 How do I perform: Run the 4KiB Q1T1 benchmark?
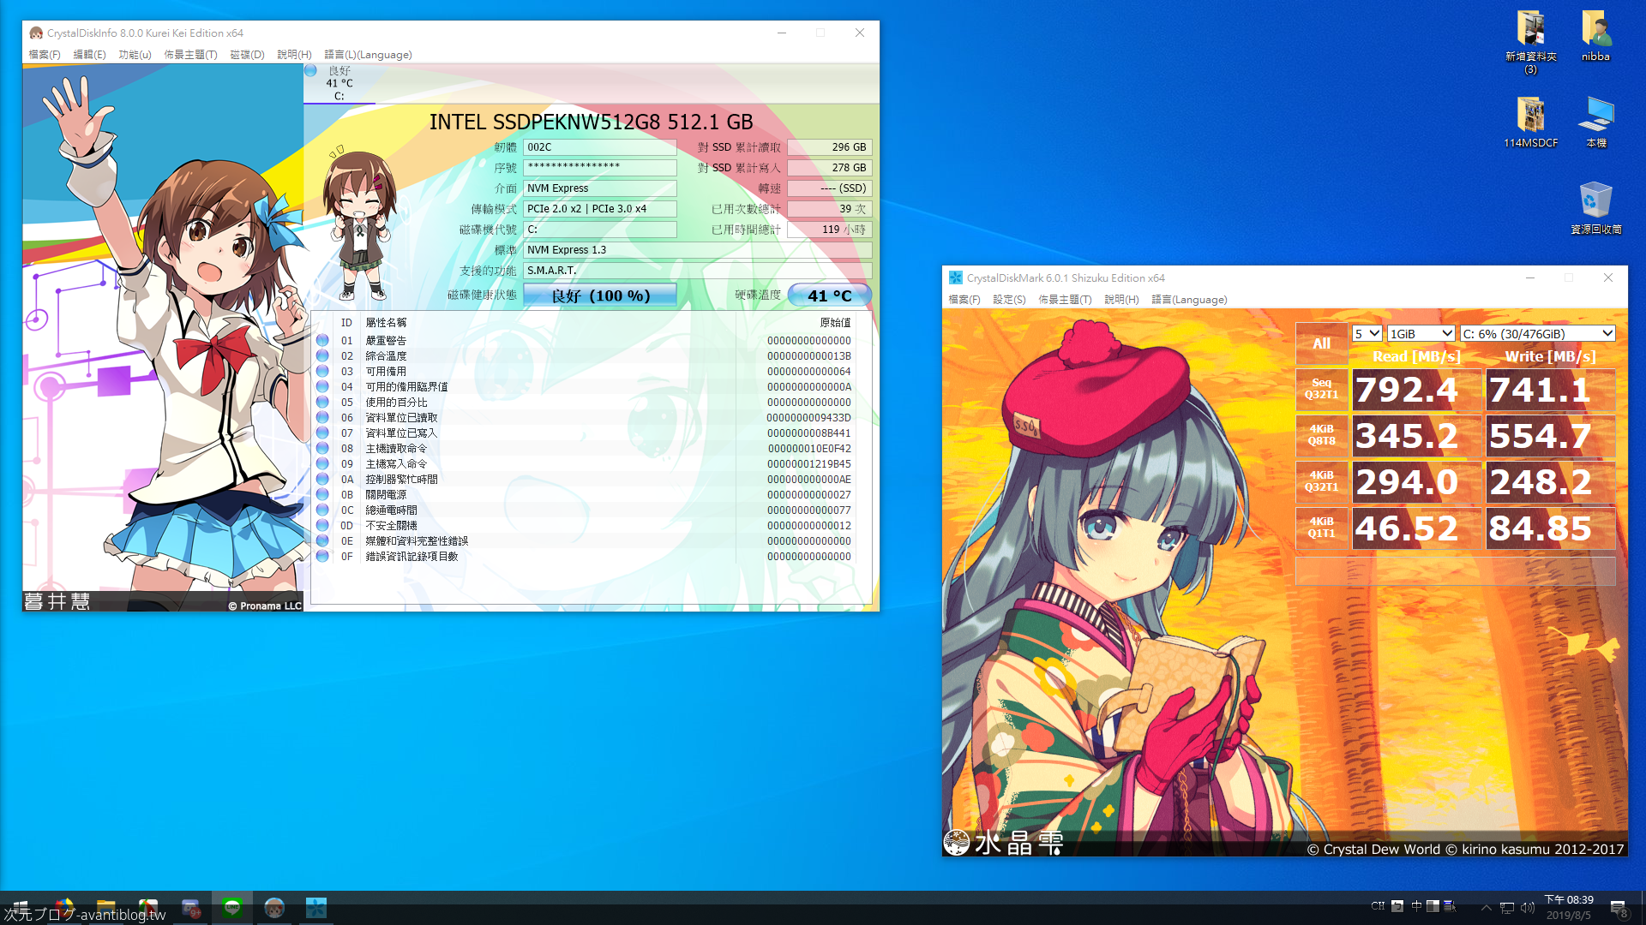[1321, 528]
